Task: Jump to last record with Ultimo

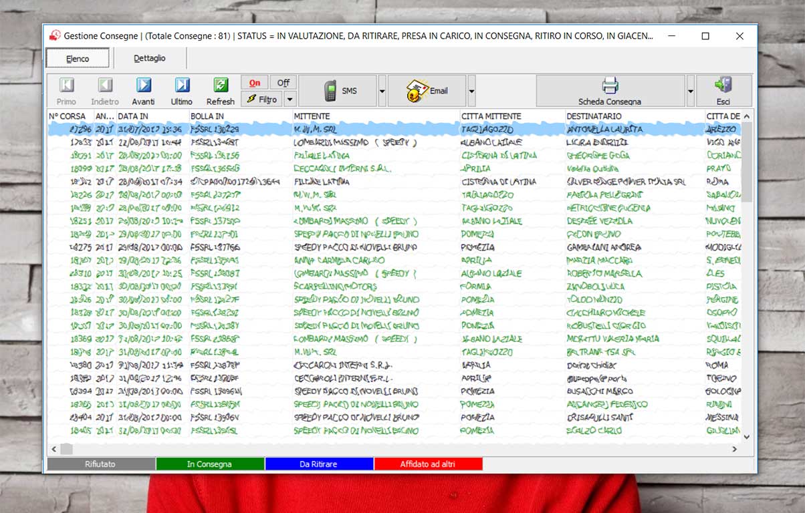Action: [182, 91]
